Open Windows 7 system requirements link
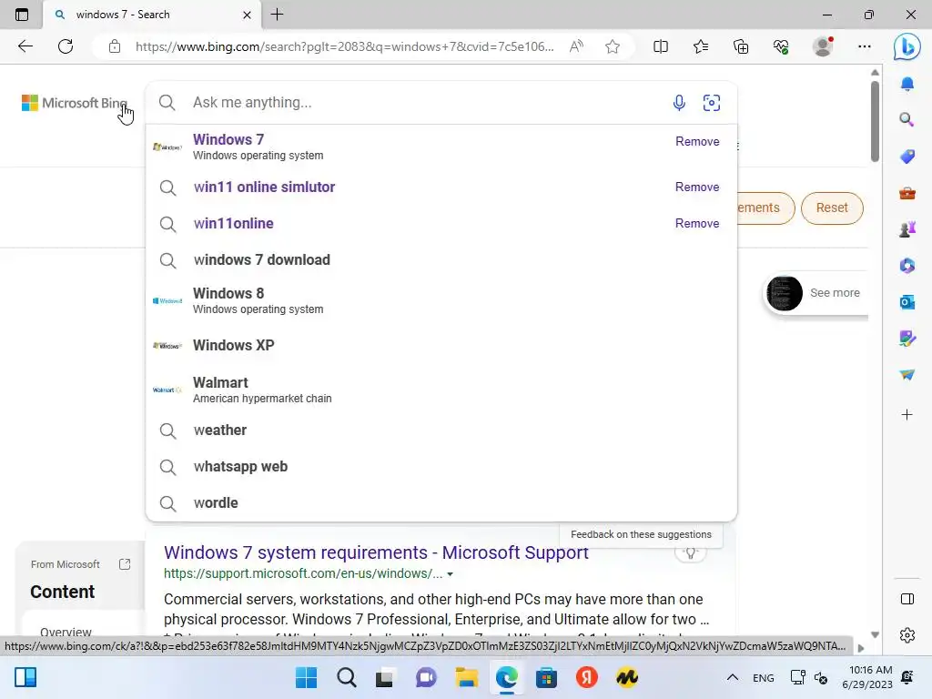This screenshot has height=699, width=932. 376,552
